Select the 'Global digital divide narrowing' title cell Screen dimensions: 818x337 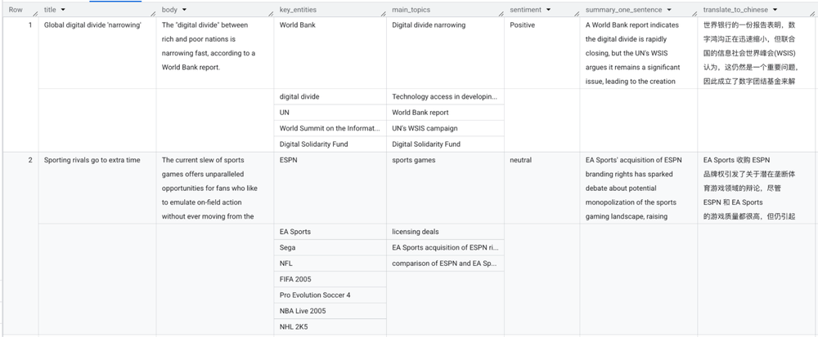click(92, 25)
